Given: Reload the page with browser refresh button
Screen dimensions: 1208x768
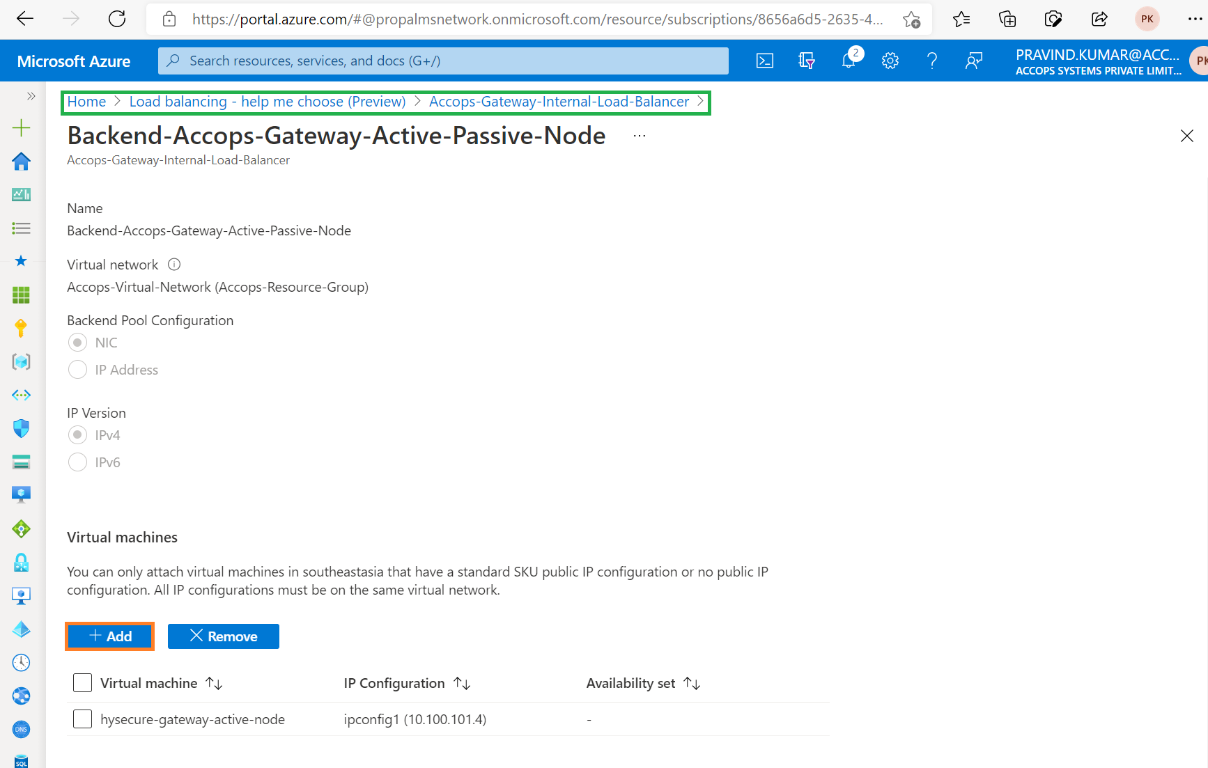Looking at the screenshot, I should 117,19.
